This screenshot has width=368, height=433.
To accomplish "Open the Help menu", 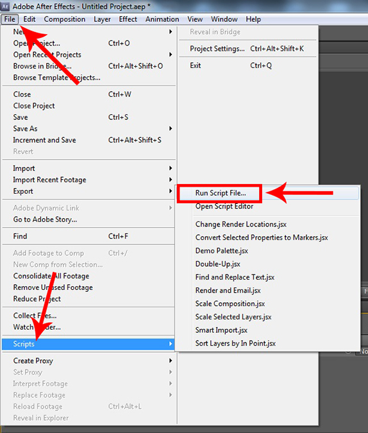I will click(253, 19).
